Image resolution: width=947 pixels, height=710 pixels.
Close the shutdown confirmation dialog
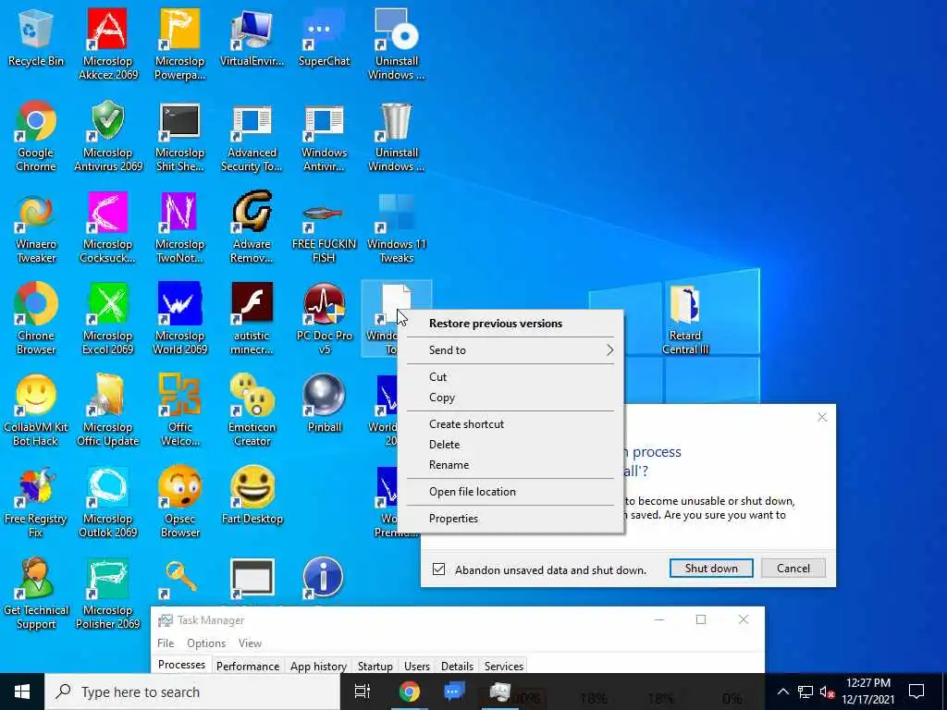[x=822, y=417]
